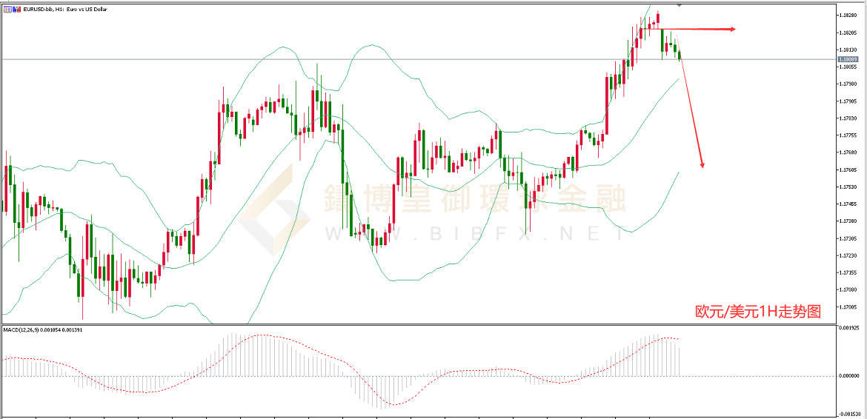The width and height of the screenshot is (867, 419).
Task: Select the red 欧元/美元1H走势图 text label
Action: click(x=757, y=312)
